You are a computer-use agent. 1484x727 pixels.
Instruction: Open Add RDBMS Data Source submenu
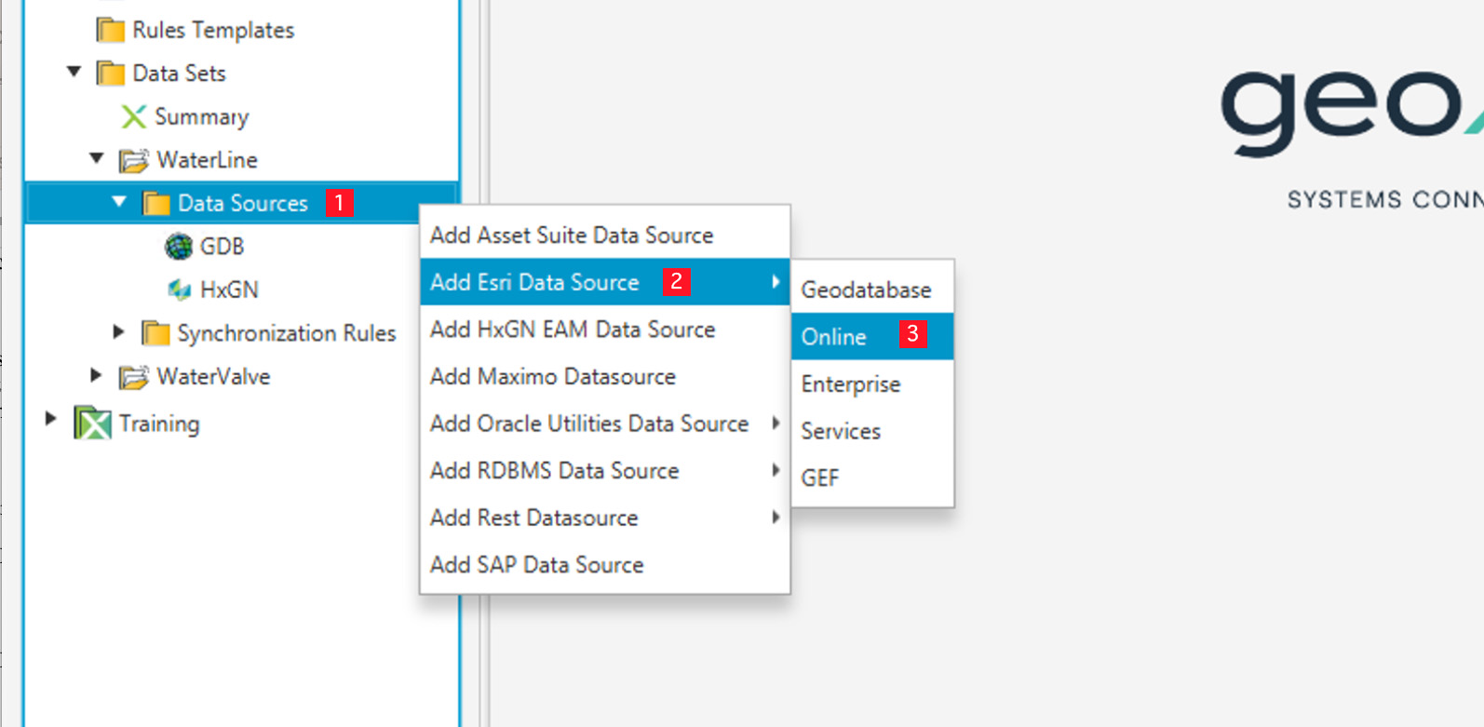tap(605, 471)
